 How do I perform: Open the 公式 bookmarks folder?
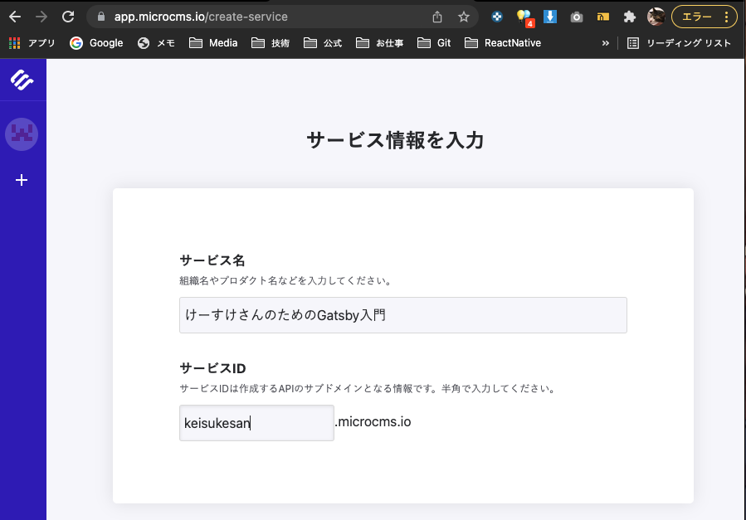point(323,43)
